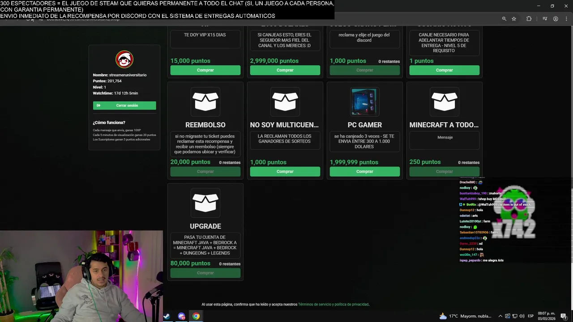Buy the 1 puntos reward

(x=445, y=70)
